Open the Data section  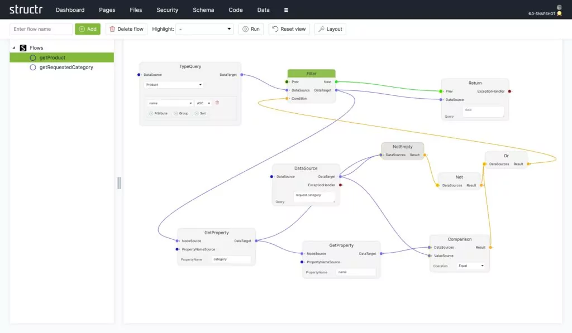[264, 10]
